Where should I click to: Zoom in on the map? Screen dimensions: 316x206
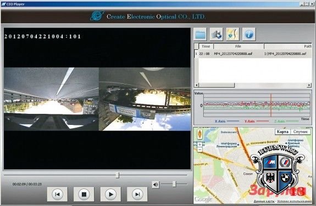[199, 145]
